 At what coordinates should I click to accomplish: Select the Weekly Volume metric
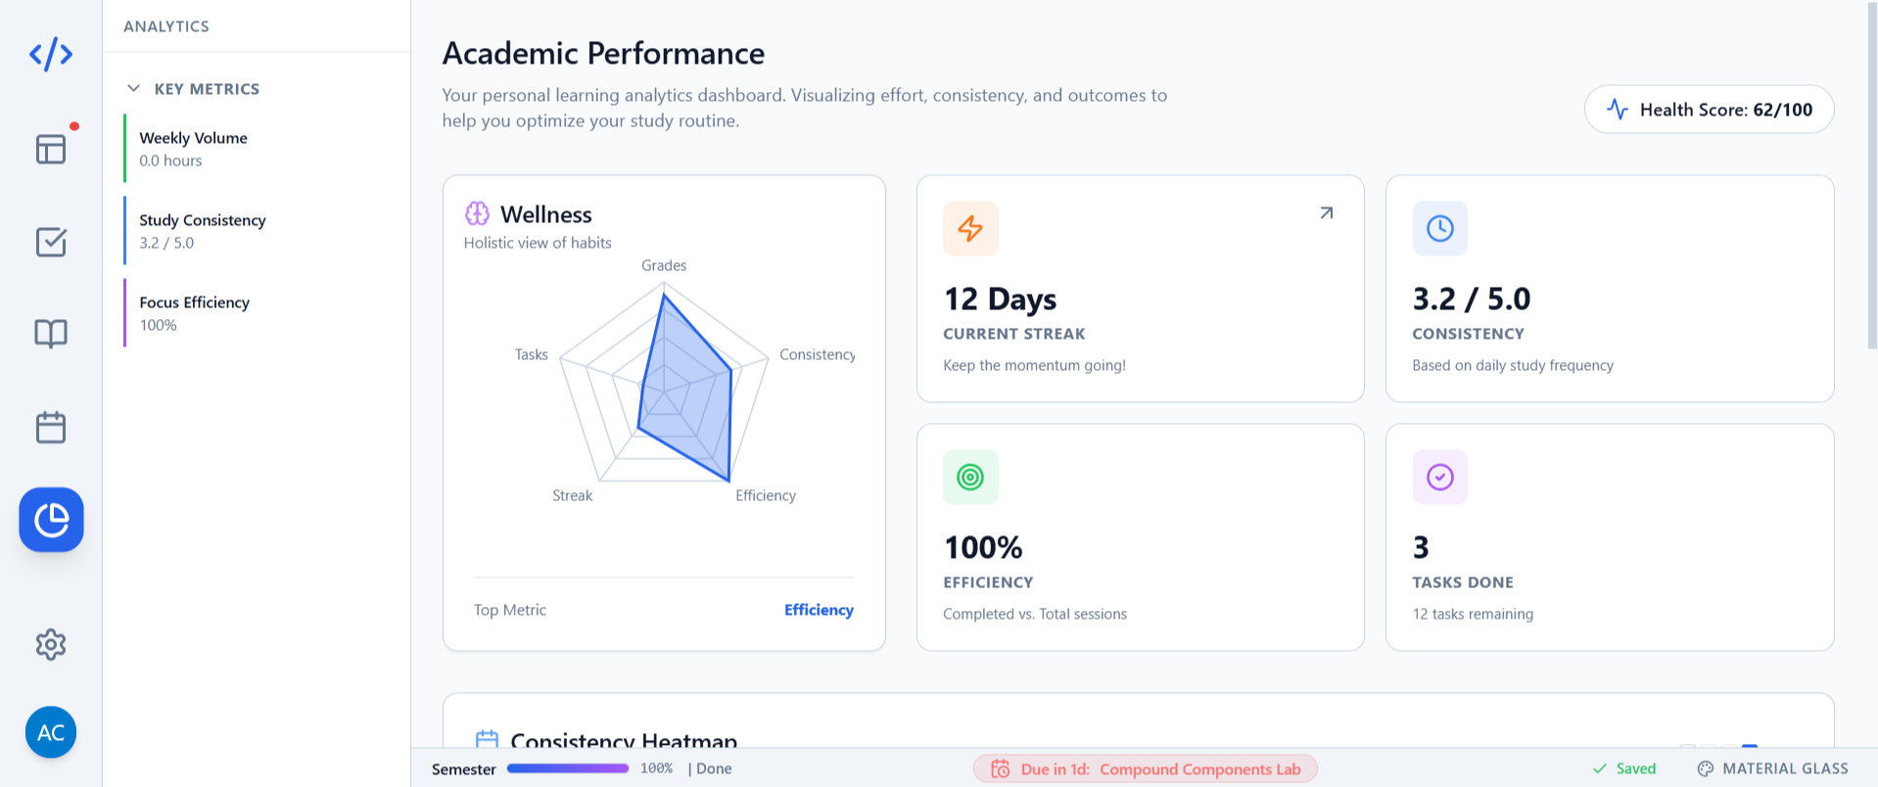pos(193,149)
